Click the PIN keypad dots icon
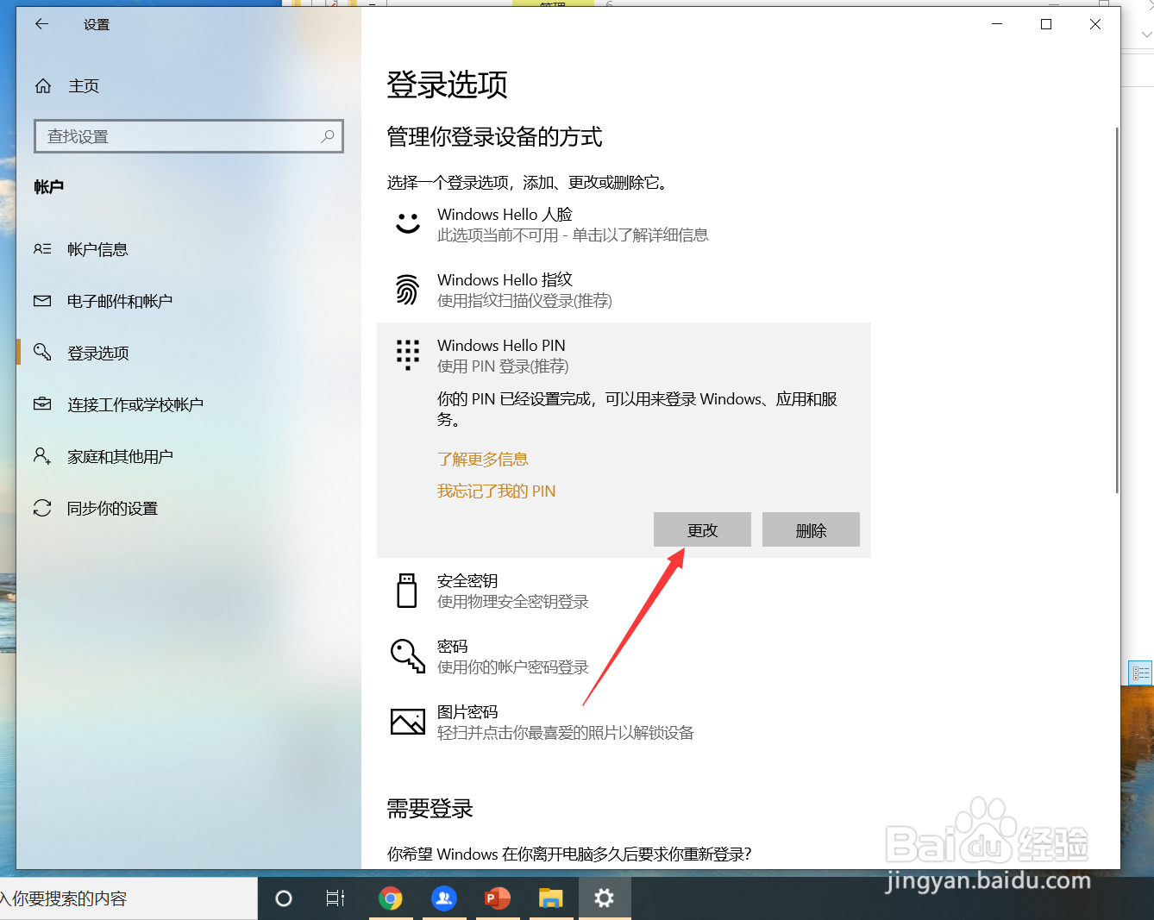Image resolution: width=1154 pixels, height=920 pixels. click(x=407, y=354)
